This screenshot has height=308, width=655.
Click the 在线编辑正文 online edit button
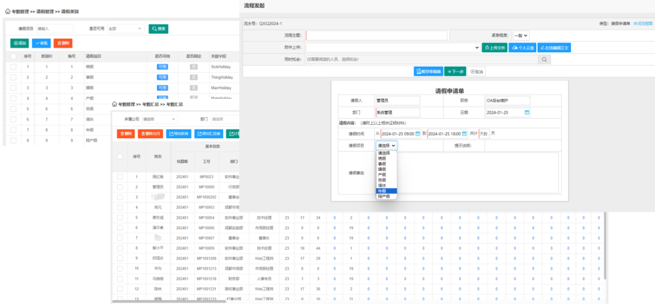click(x=554, y=47)
